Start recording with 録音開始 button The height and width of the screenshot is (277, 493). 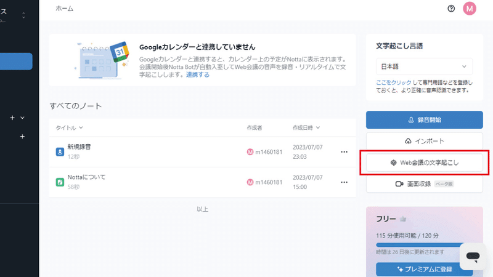click(x=424, y=119)
